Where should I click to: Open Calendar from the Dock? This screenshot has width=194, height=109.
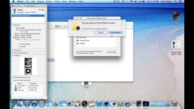[x=92, y=104]
